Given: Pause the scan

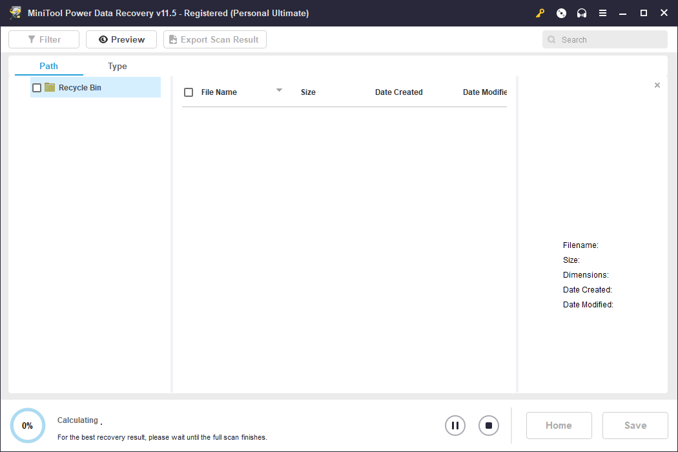Looking at the screenshot, I should [x=455, y=426].
